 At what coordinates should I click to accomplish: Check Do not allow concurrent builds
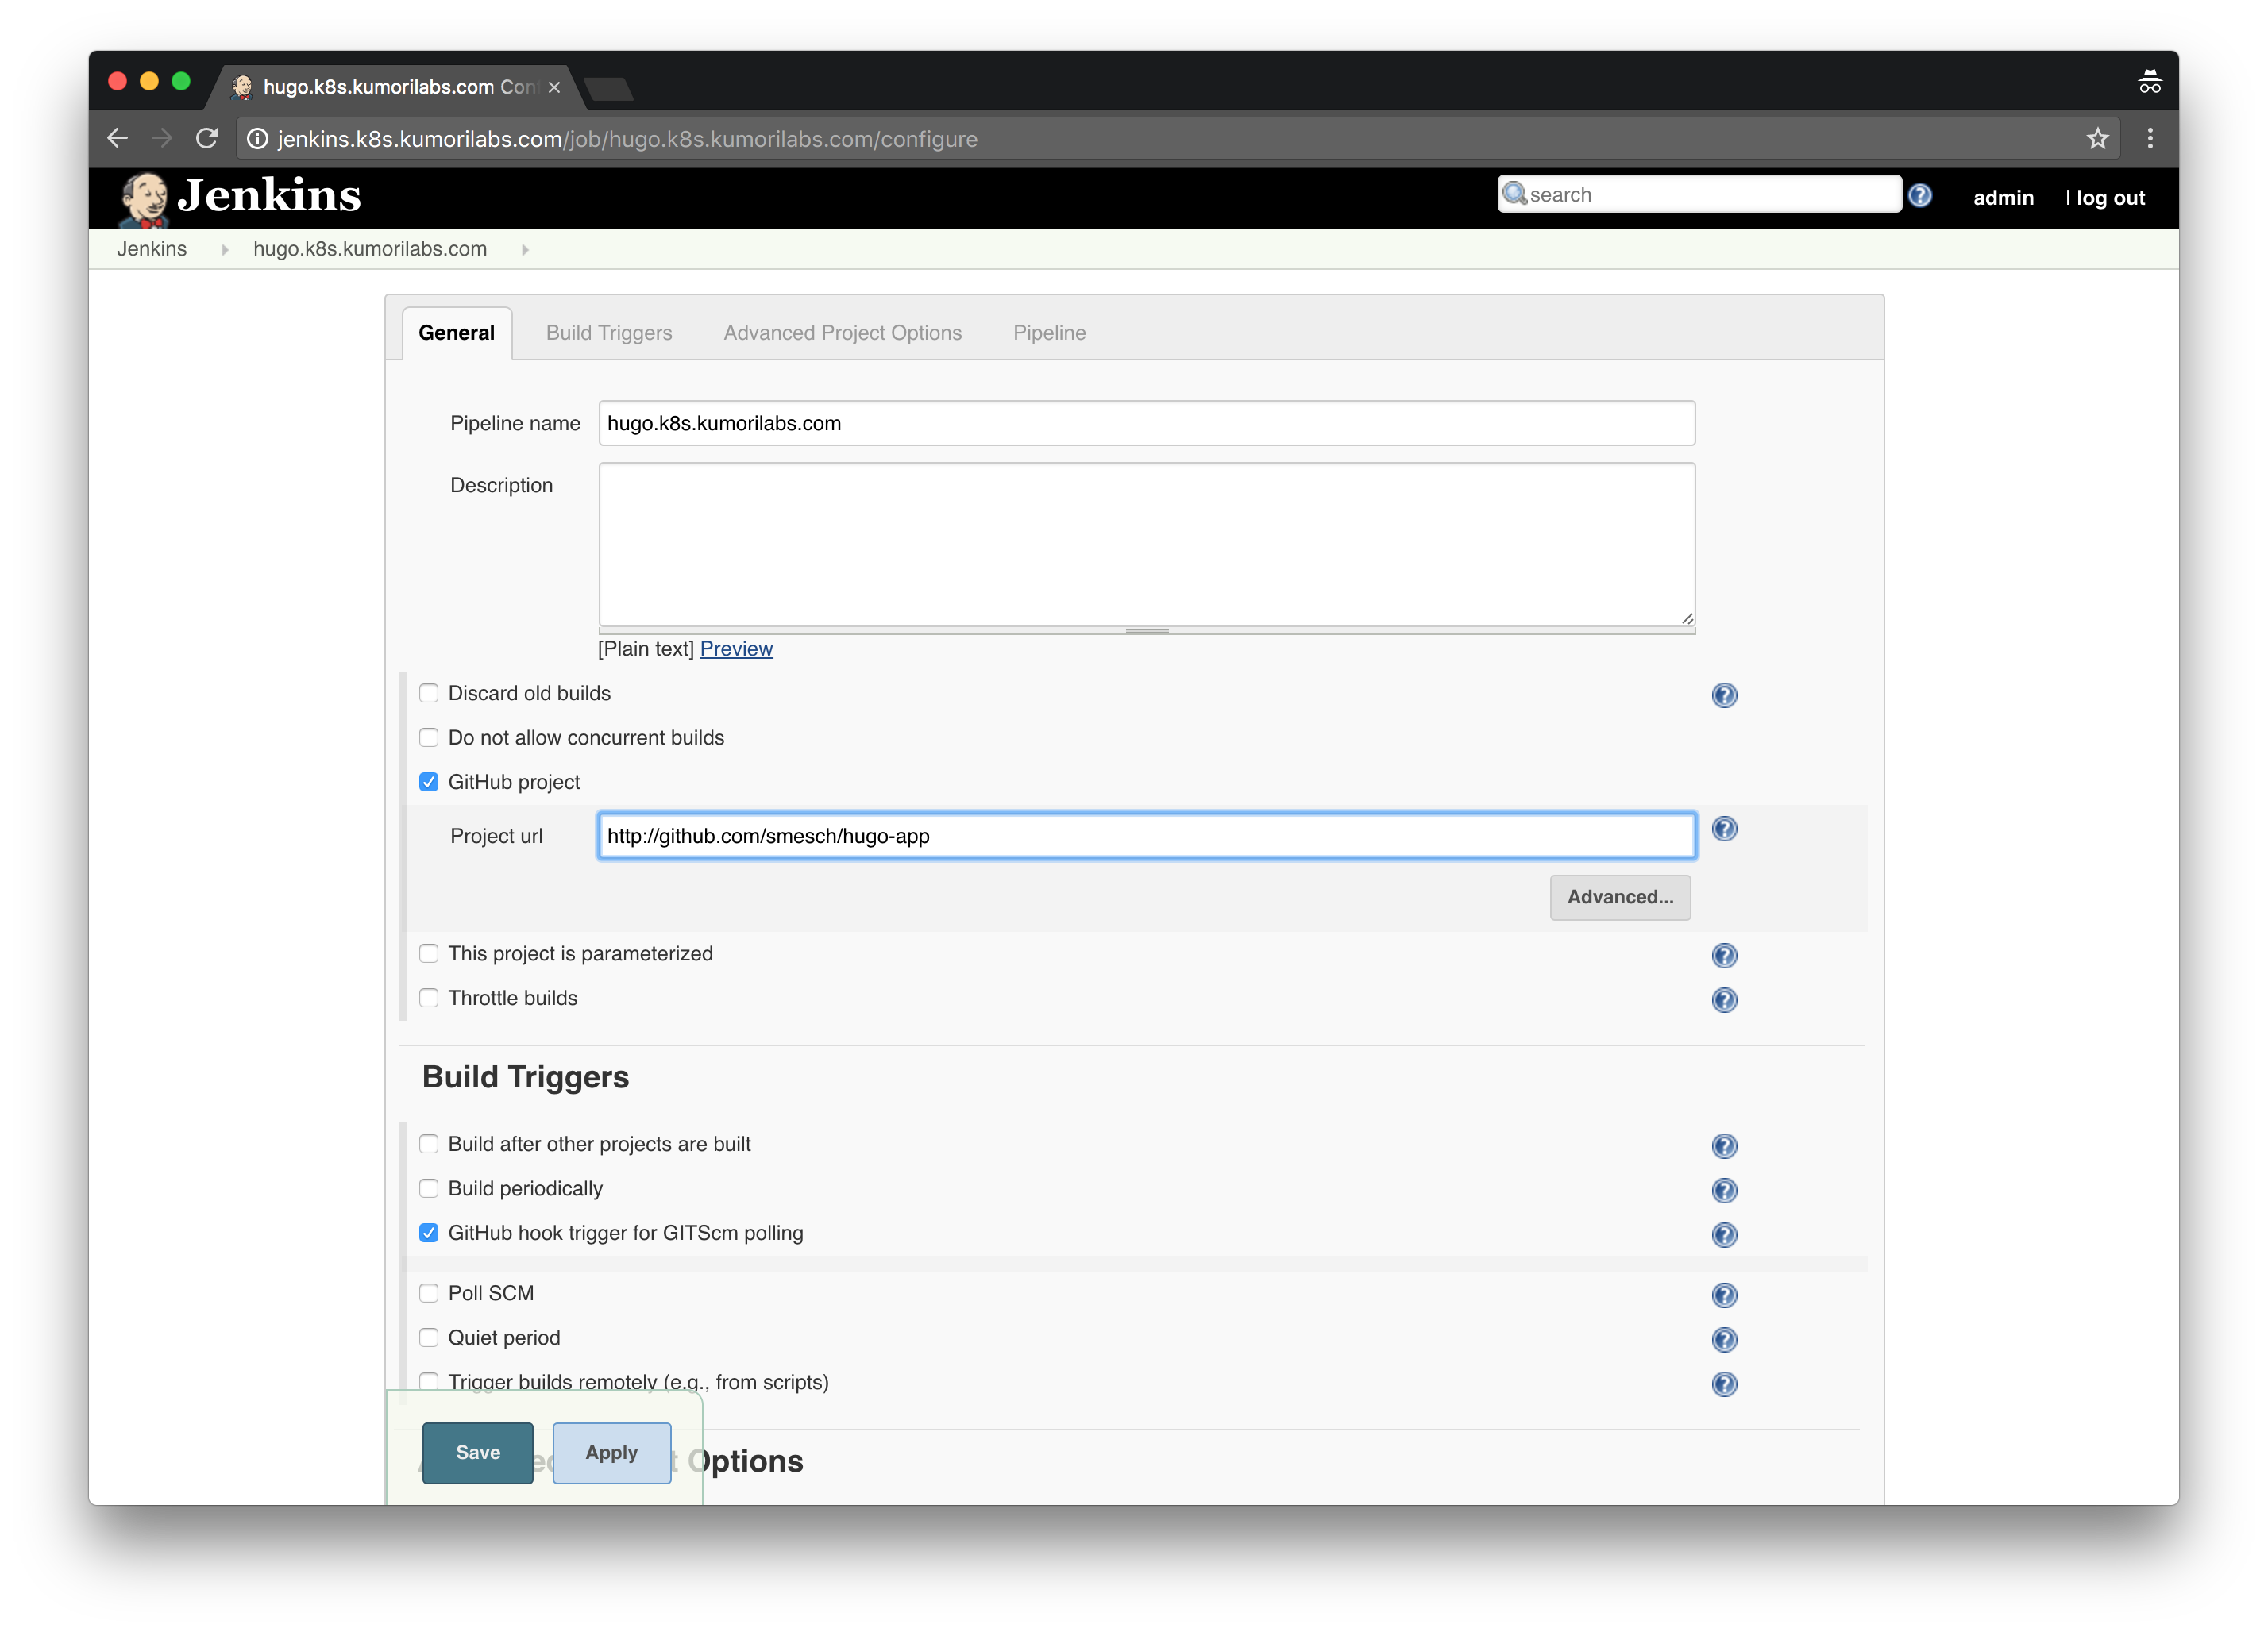pos(429,737)
